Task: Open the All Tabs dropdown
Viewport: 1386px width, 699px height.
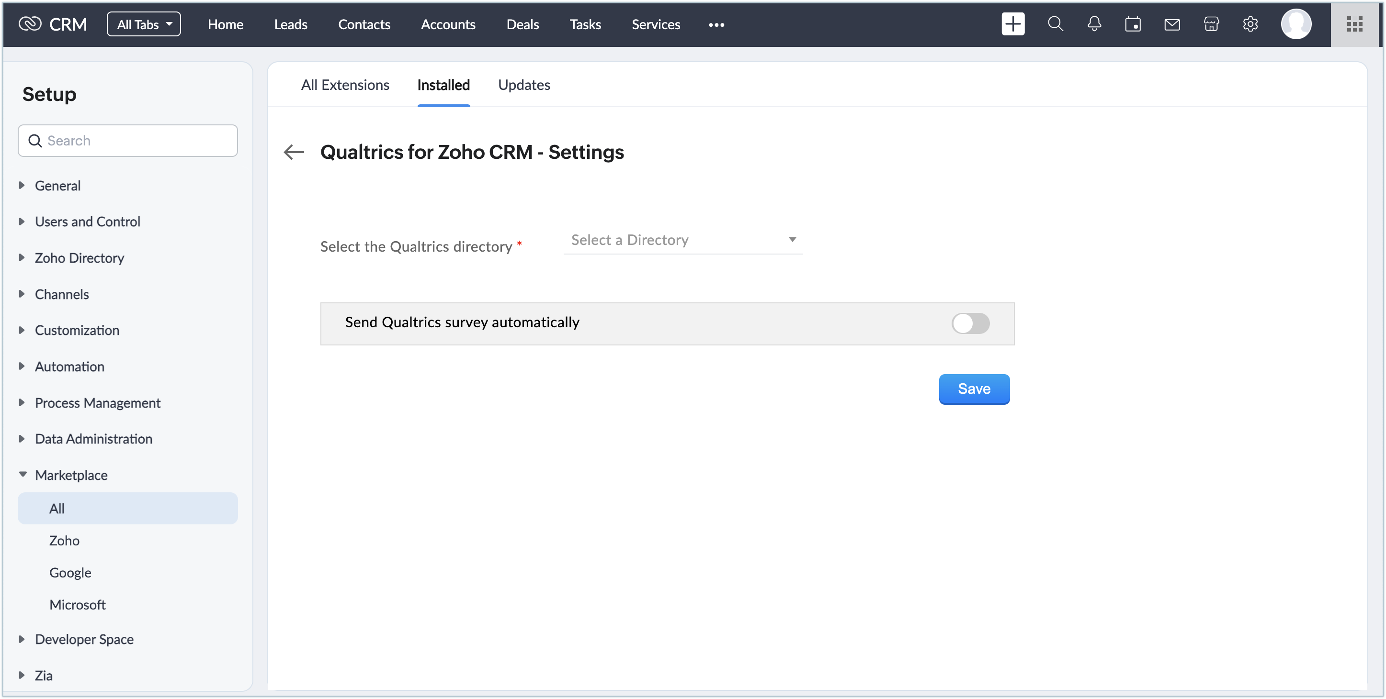Action: click(144, 24)
